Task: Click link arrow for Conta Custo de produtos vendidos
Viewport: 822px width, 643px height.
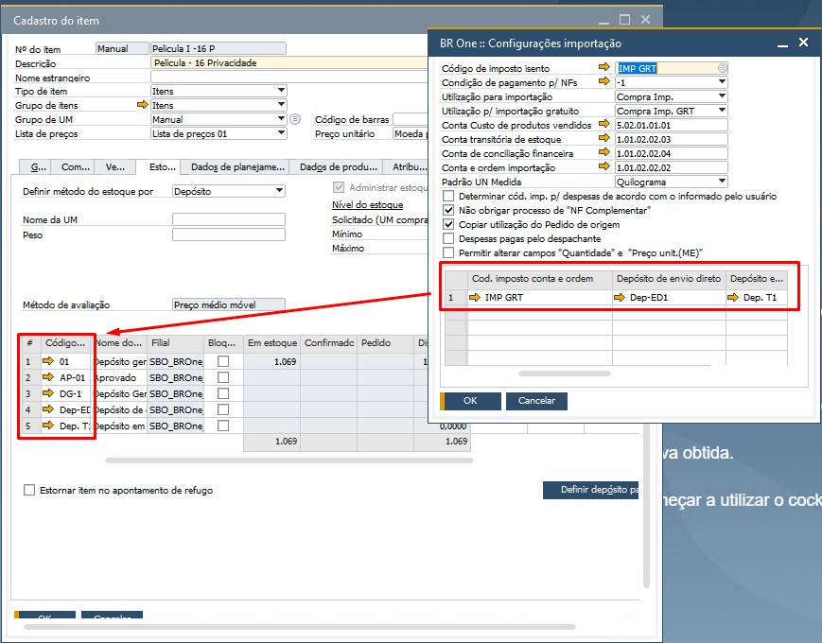Action: tap(603, 124)
